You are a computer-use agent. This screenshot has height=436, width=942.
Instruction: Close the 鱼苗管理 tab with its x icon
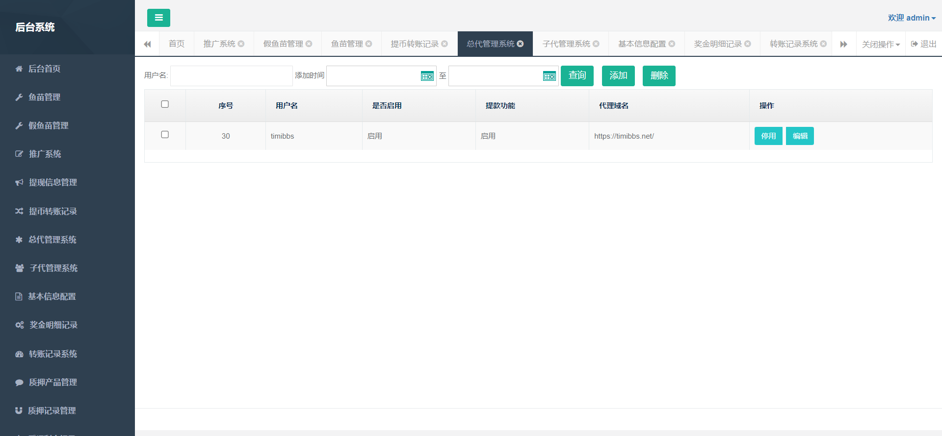point(368,44)
